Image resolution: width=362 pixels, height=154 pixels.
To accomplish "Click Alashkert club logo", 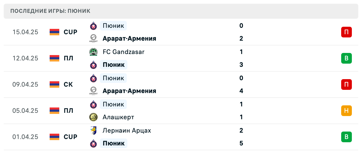I will pyautogui.click(x=93, y=117).
